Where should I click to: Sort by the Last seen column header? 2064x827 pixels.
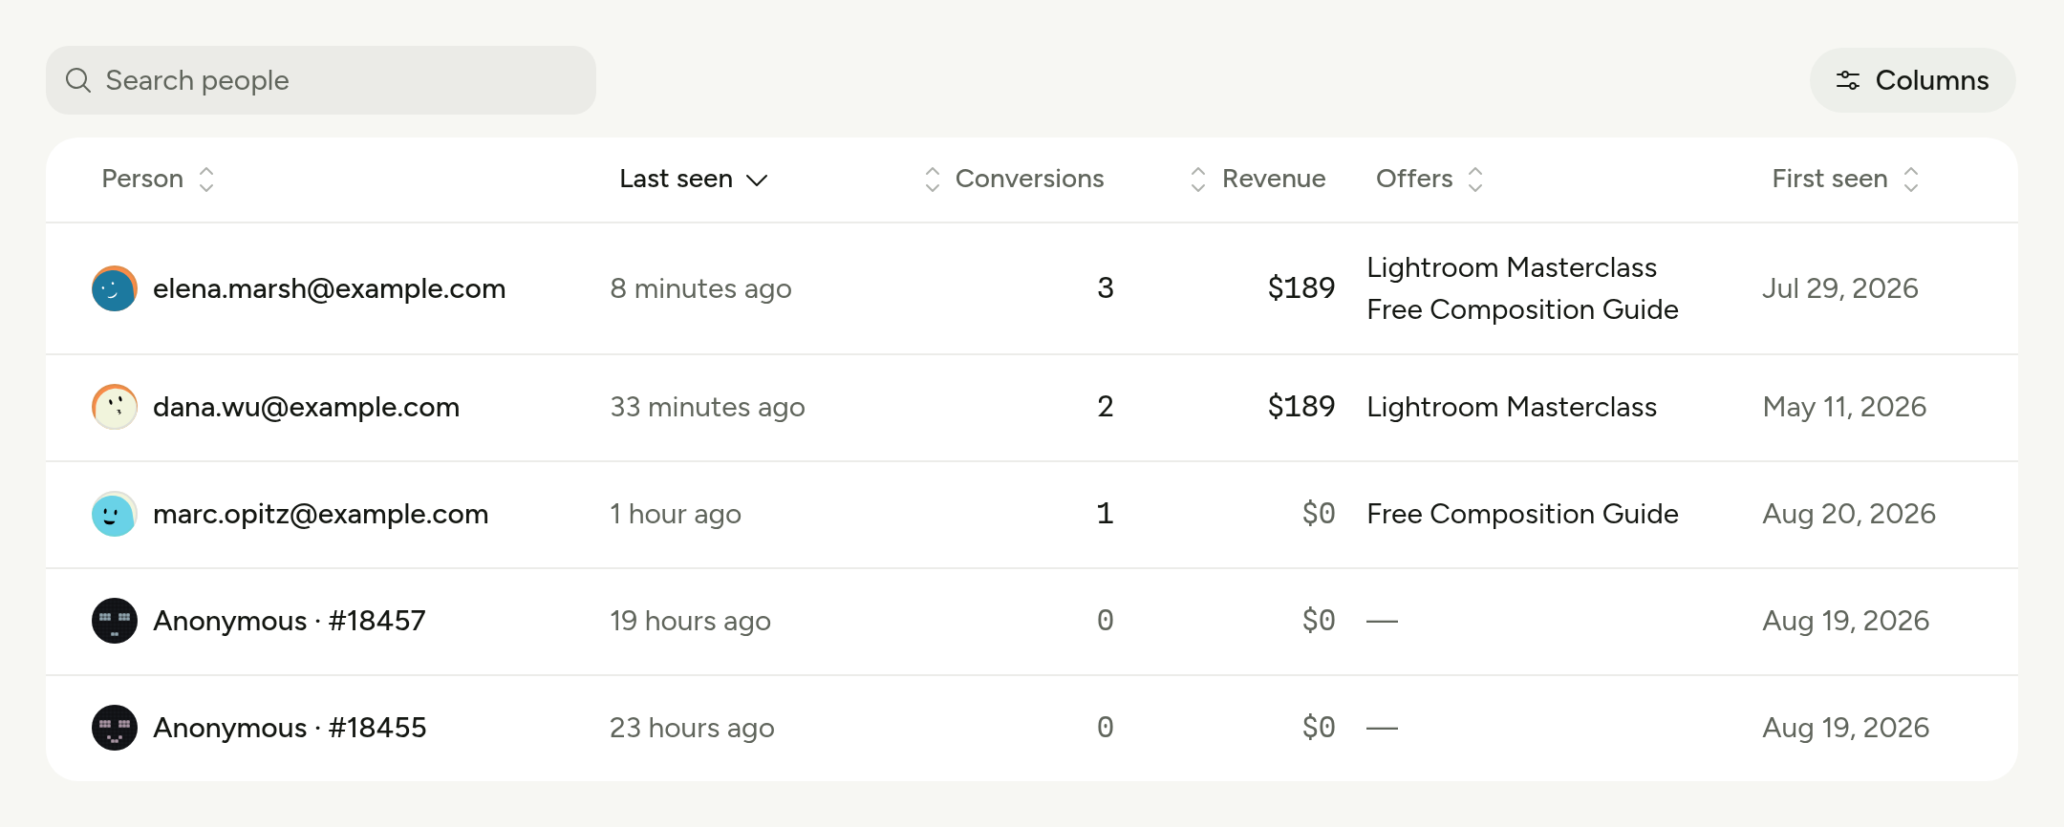pyautogui.click(x=694, y=179)
